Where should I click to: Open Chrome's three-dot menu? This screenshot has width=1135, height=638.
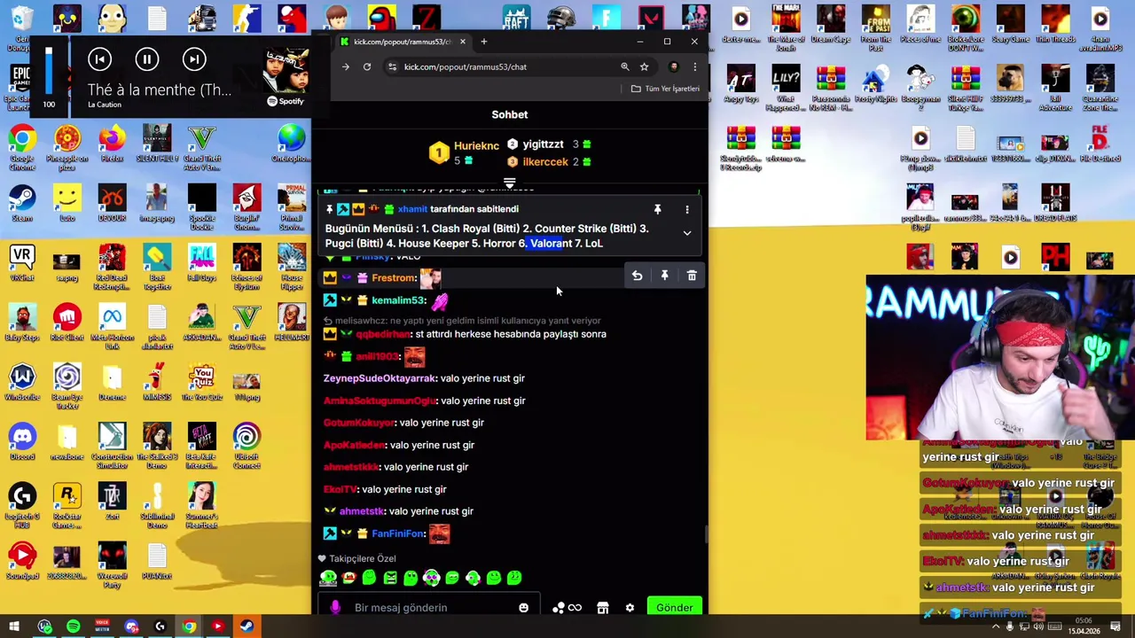[695, 66]
